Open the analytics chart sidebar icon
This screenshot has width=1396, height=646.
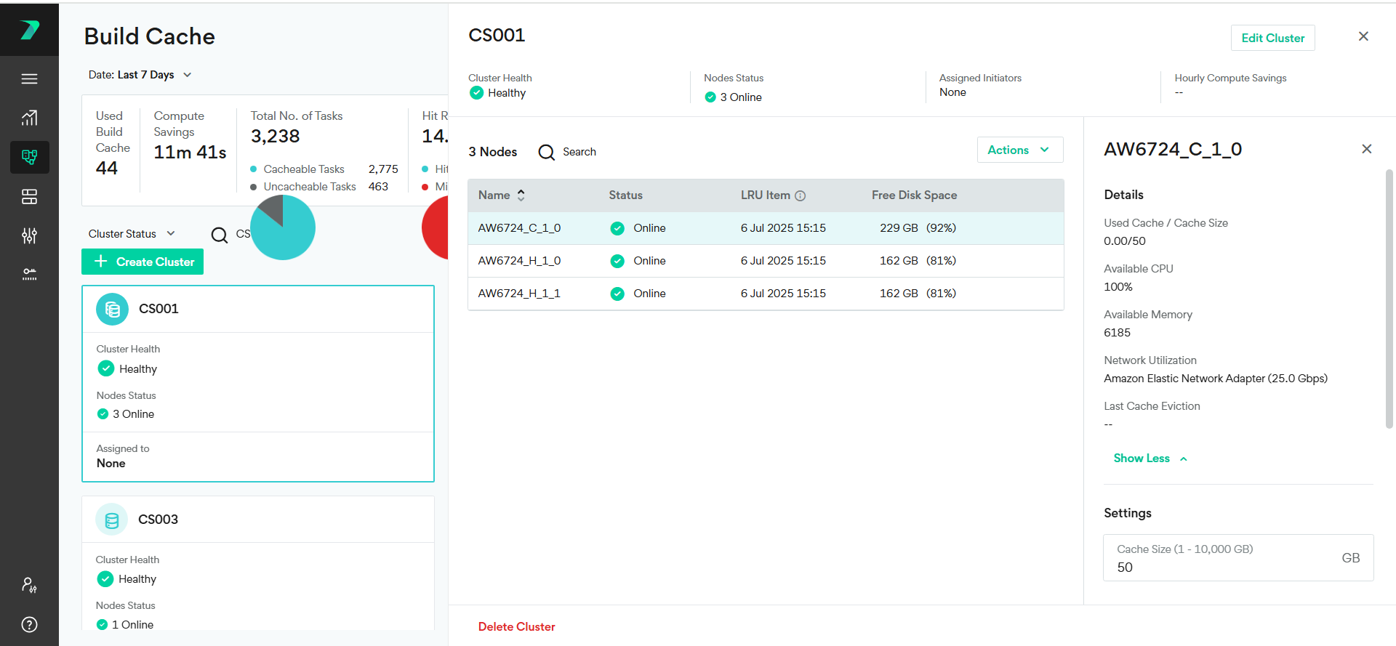coord(29,118)
